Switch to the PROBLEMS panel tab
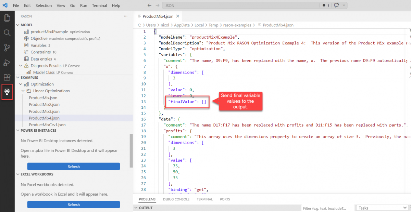The image size is (411, 212). tap(147, 199)
